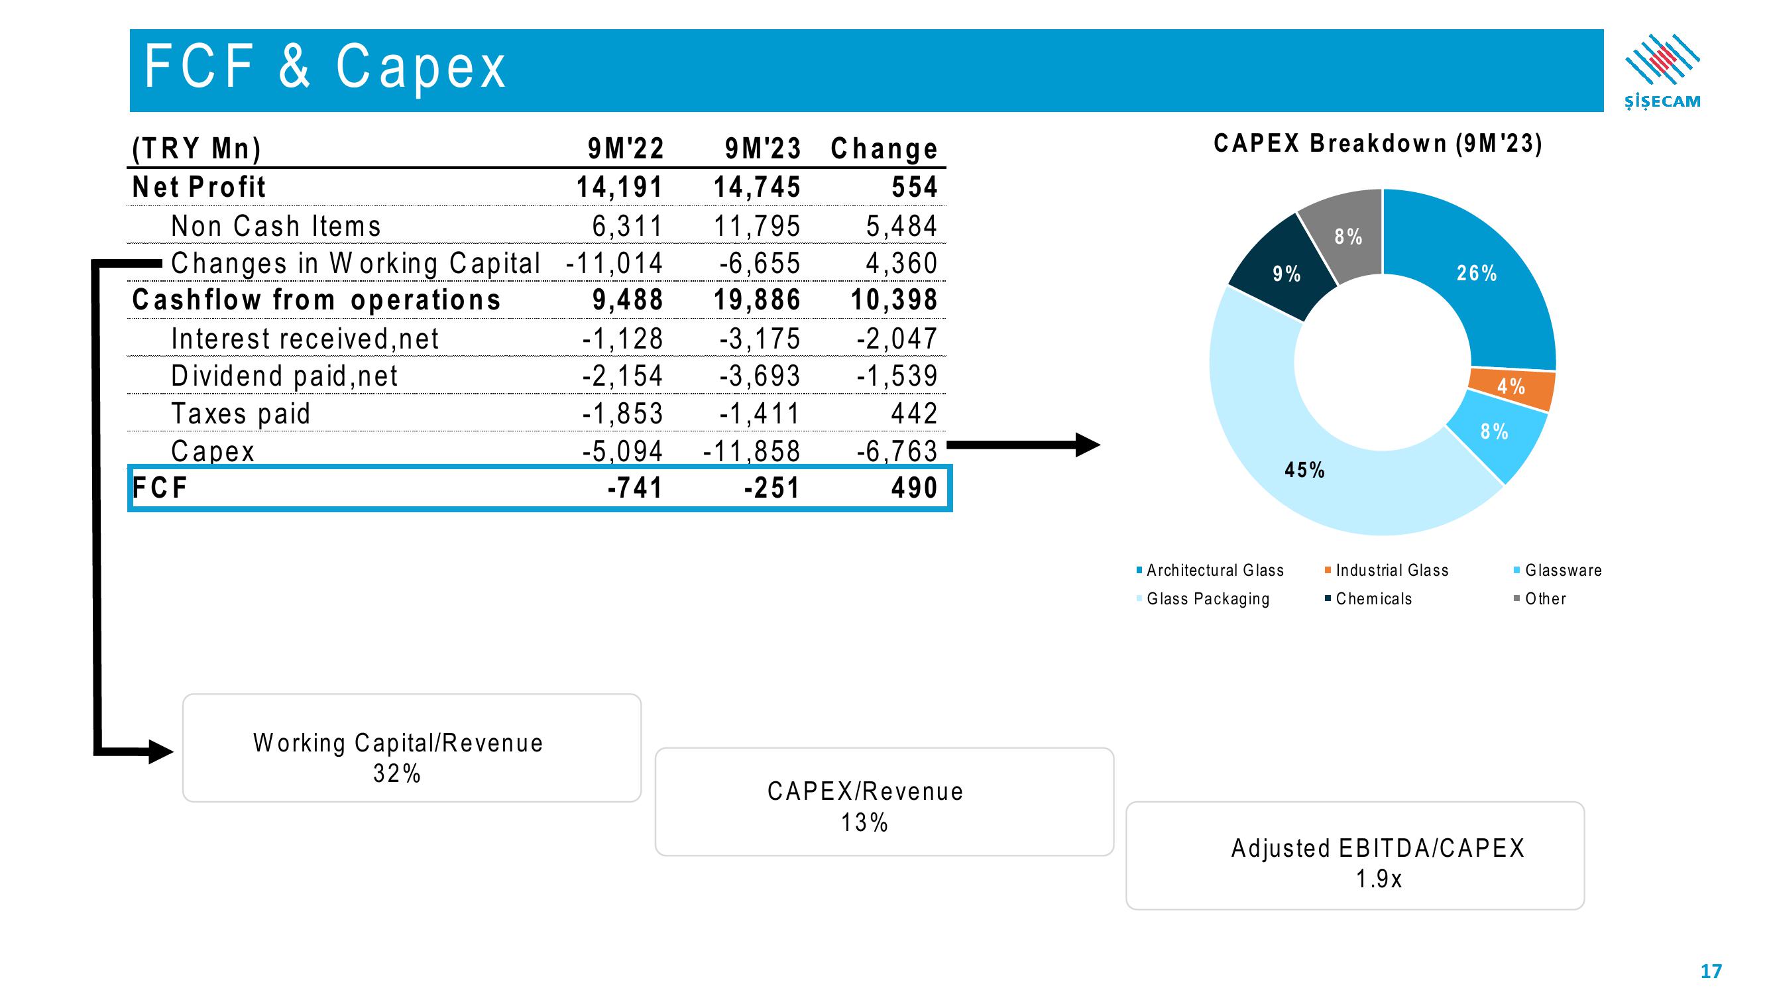Select the 9M'22 column header

tap(626, 148)
